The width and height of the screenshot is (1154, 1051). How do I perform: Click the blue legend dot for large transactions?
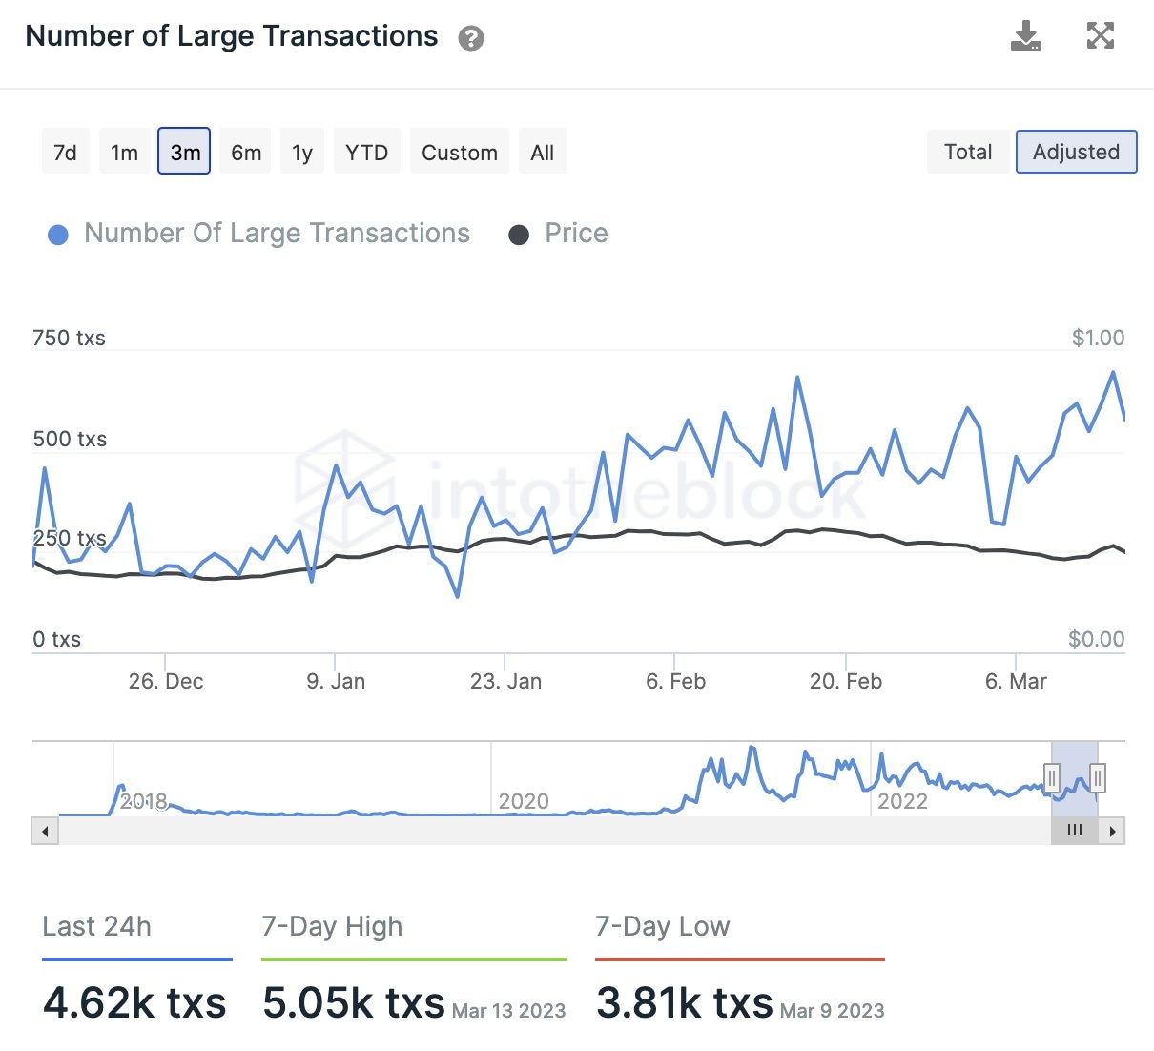[57, 234]
